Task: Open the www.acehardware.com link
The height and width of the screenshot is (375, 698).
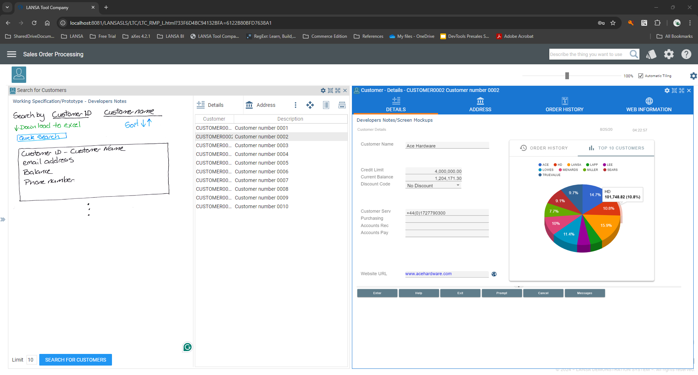Action: point(428,274)
